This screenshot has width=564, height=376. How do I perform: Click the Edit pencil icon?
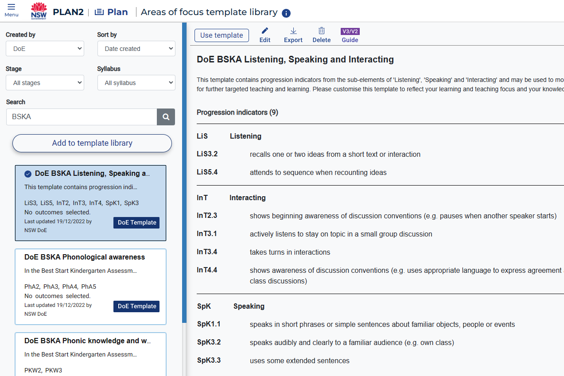(265, 31)
